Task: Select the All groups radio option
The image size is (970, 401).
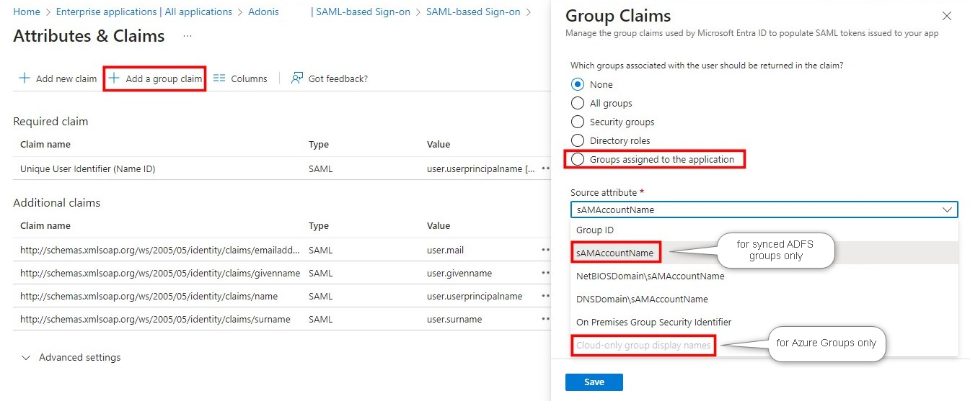Action: (x=578, y=103)
